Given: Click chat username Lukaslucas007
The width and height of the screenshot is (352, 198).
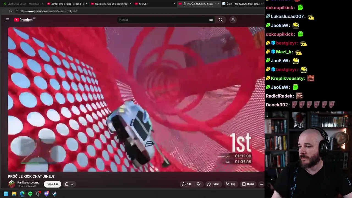Looking at the screenshot, I should [x=287, y=16].
